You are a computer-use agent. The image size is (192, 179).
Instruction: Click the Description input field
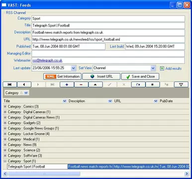tap(108, 32)
